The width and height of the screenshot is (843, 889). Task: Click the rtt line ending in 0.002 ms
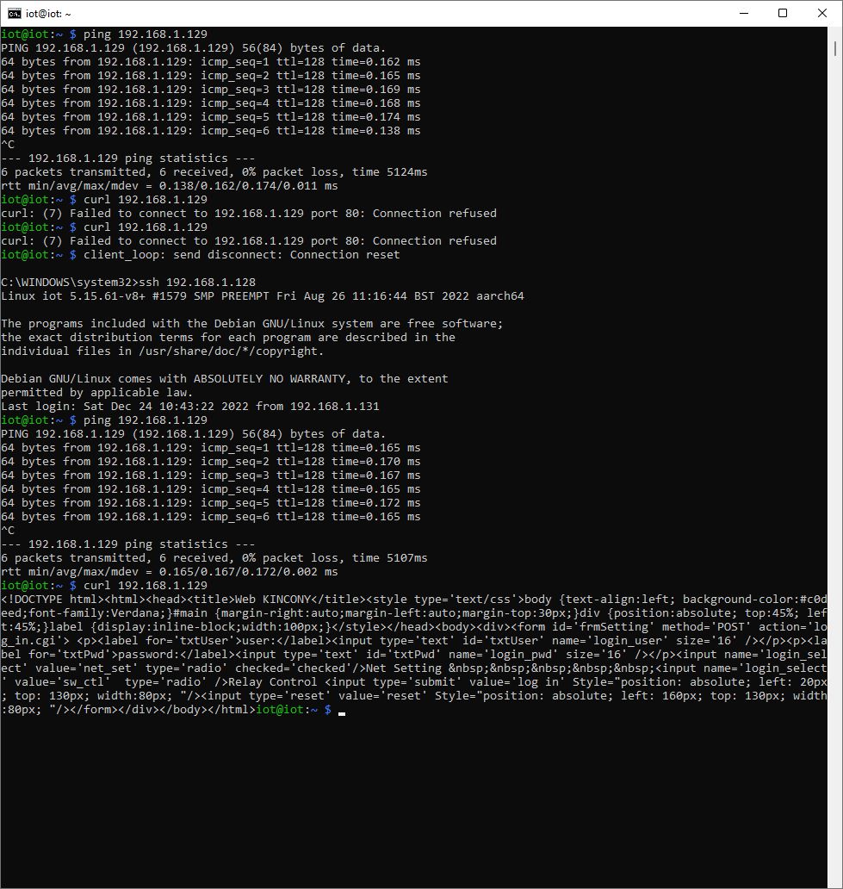pyautogui.click(x=169, y=572)
